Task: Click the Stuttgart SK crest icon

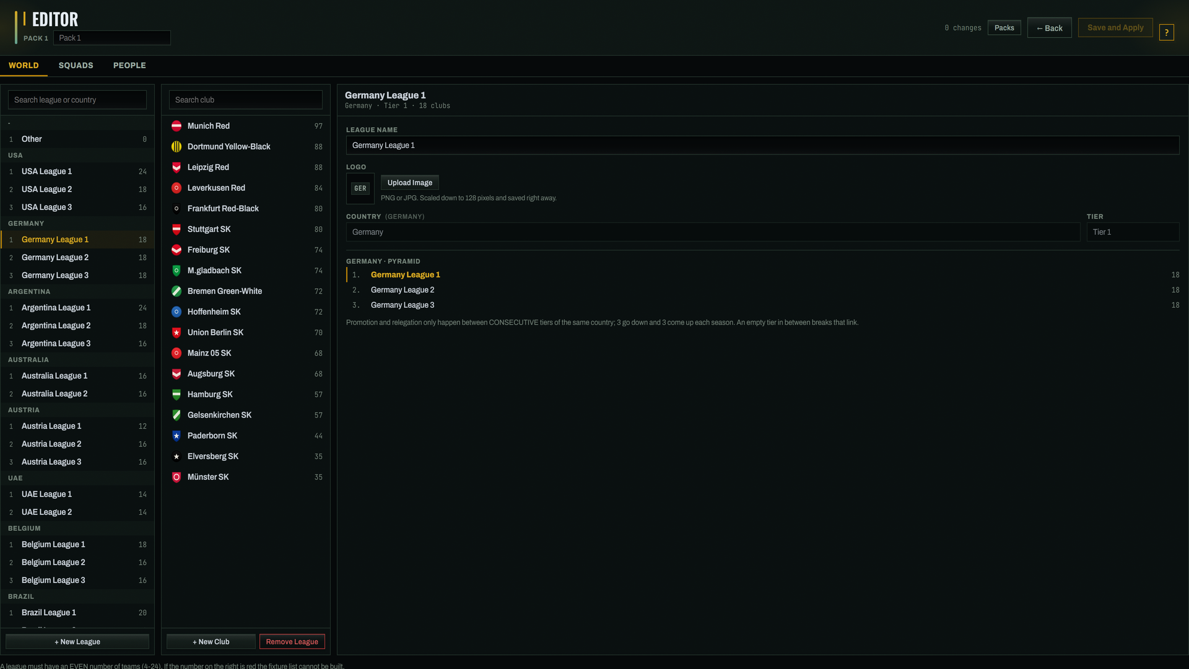Action: coord(176,229)
